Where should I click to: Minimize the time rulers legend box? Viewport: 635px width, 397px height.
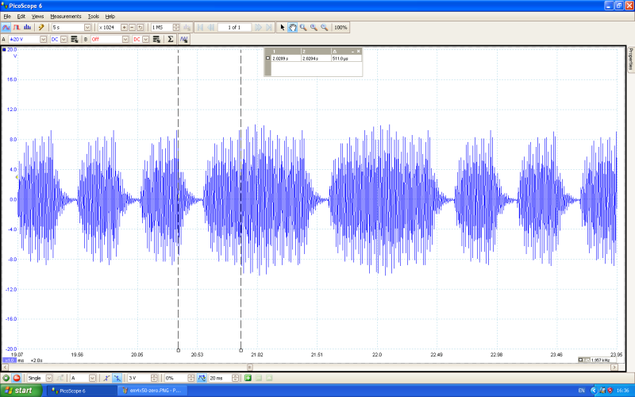pos(352,52)
